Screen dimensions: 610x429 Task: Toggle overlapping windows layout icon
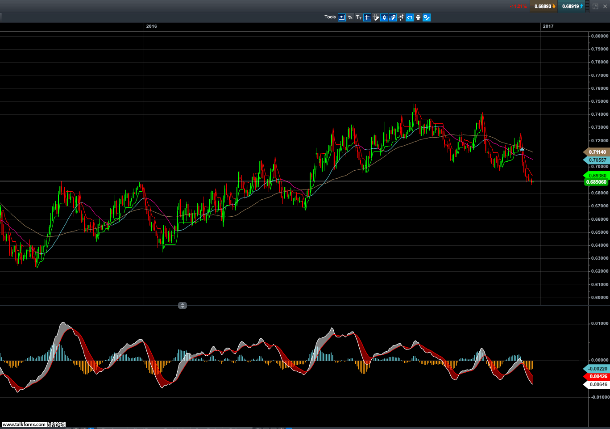[x=393, y=17]
